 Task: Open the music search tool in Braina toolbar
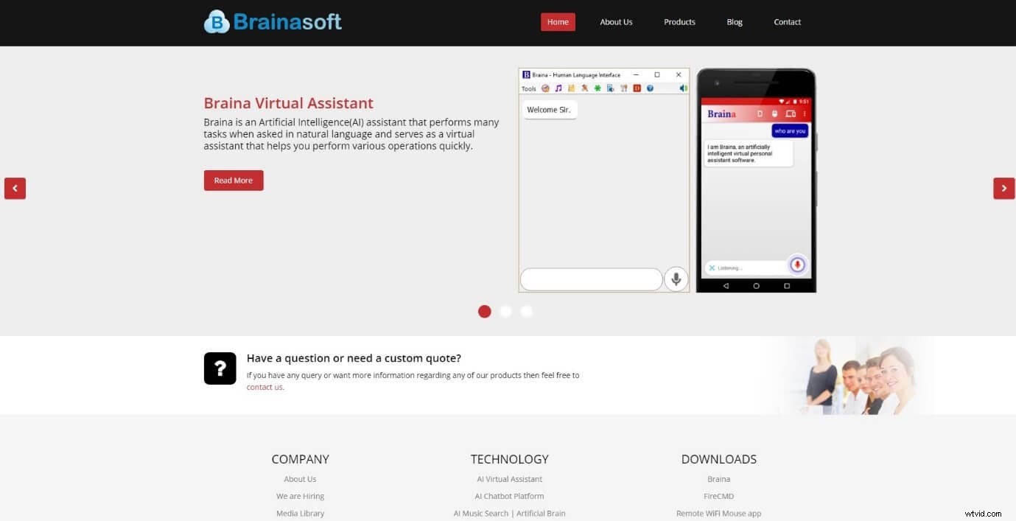pos(558,88)
